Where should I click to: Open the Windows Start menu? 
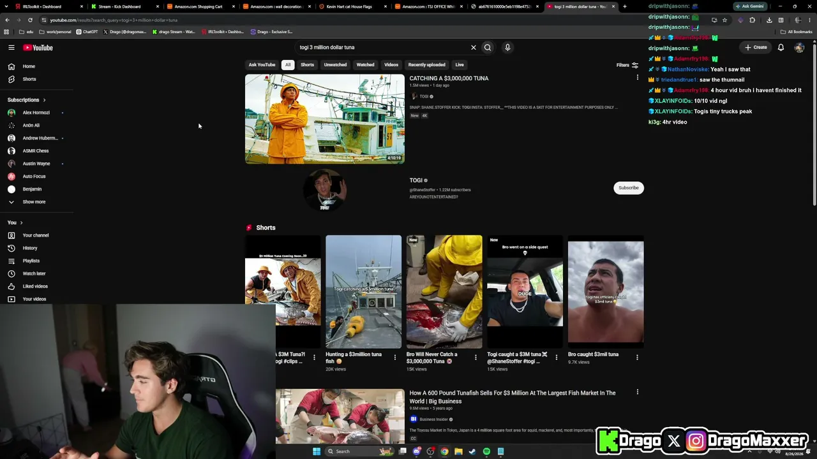pyautogui.click(x=316, y=451)
